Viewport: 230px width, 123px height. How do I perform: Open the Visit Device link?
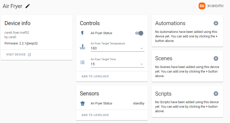pos(16,55)
